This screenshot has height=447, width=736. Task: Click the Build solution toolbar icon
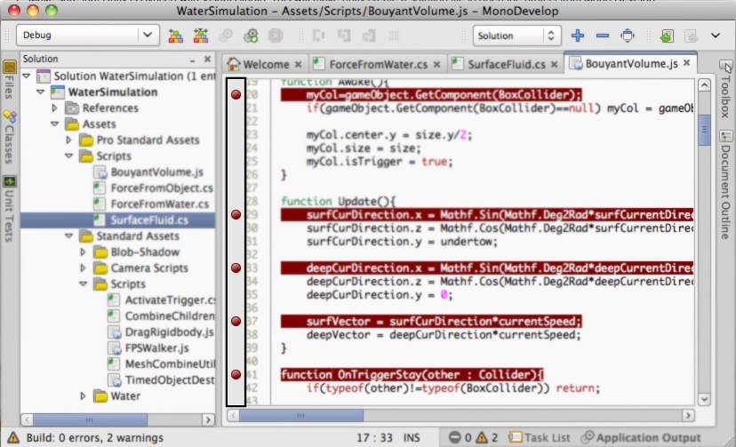[175, 36]
